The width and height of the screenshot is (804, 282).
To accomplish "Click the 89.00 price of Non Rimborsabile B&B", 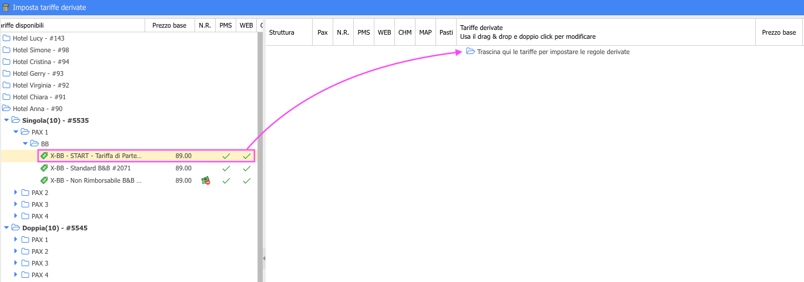I will pyautogui.click(x=183, y=180).
